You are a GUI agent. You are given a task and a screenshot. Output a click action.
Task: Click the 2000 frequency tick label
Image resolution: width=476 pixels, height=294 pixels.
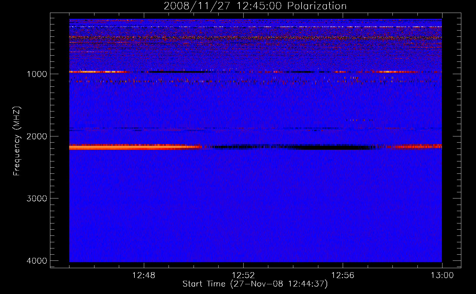37,136
